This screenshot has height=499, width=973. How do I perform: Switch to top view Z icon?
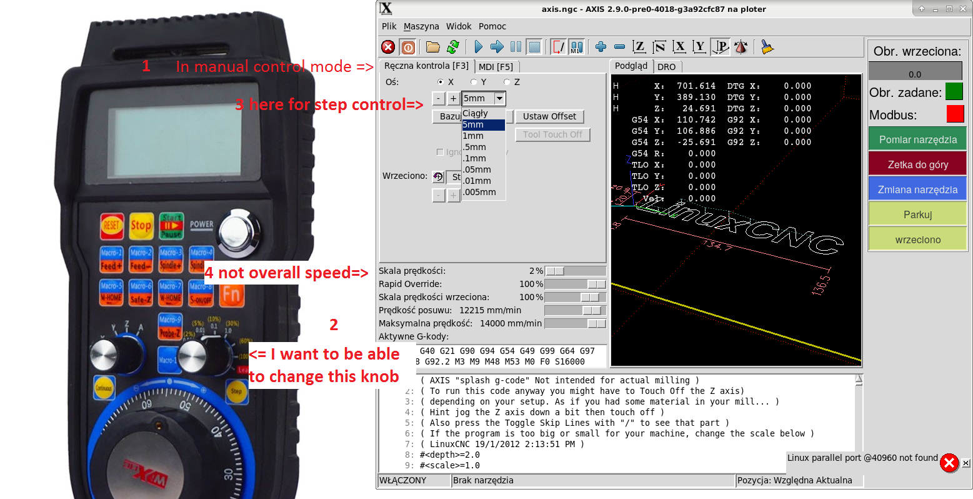click(639, 47)
